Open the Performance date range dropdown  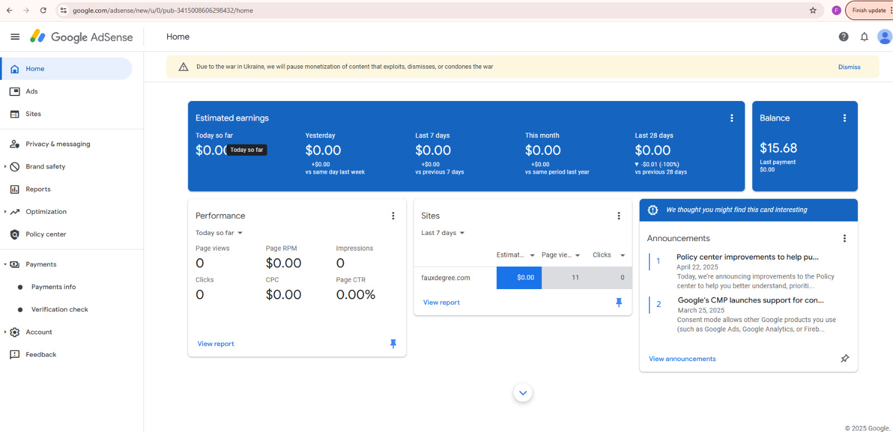pos(219,233)
